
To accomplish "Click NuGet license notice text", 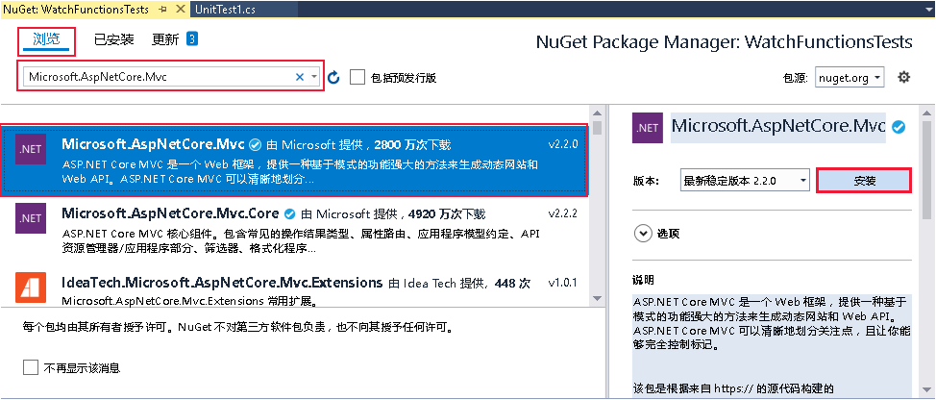I will click(x=237, y=327).
